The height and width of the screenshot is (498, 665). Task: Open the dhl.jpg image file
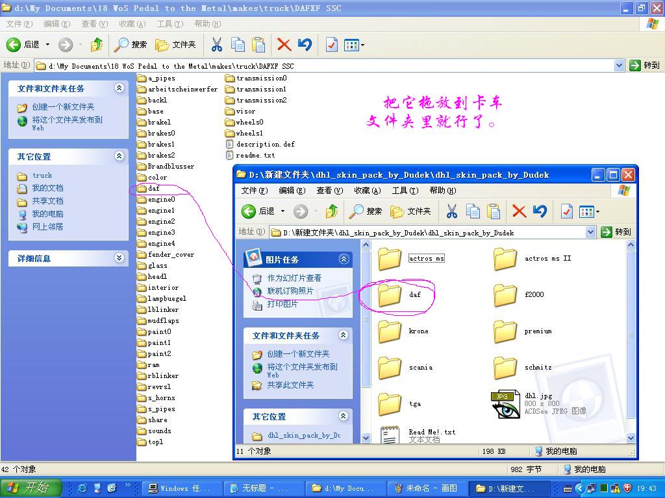click(x=506, y=404)
